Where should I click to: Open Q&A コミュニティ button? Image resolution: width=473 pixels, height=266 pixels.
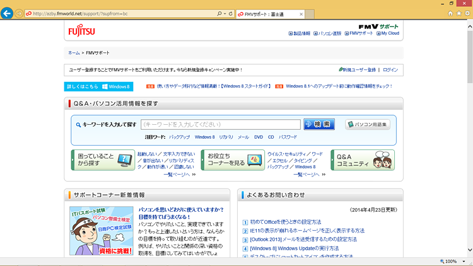click(363, 160)
